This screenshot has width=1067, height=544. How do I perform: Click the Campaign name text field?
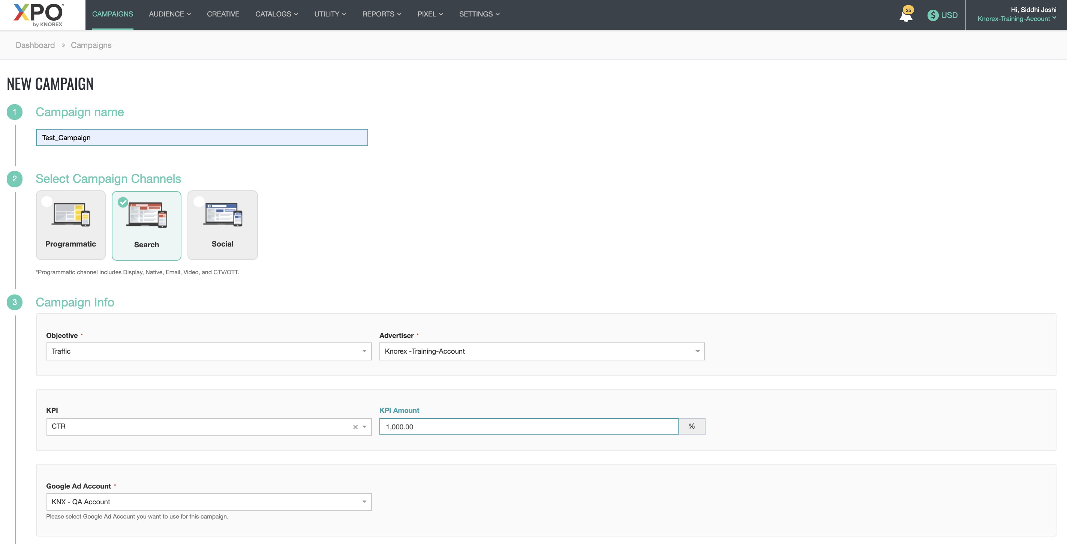point(202,137)
